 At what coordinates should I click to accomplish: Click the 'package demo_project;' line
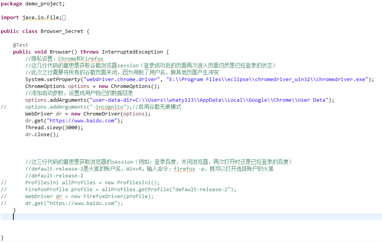pos(33,4)
